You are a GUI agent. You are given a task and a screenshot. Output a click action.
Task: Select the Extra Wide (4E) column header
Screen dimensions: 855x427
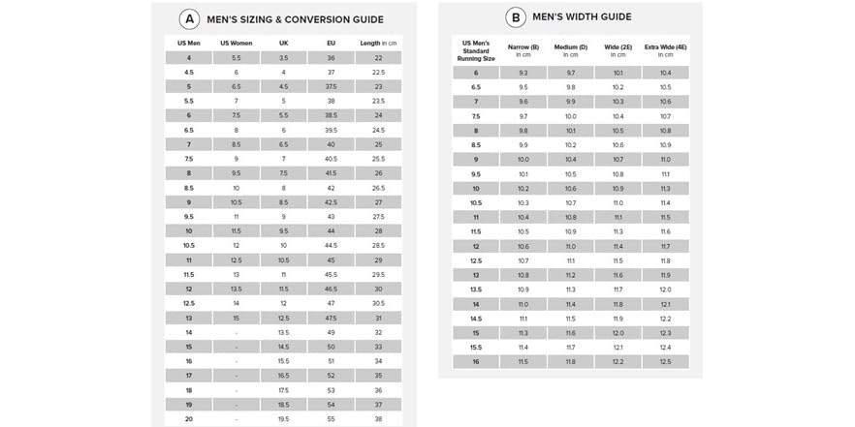coord(665,50)
